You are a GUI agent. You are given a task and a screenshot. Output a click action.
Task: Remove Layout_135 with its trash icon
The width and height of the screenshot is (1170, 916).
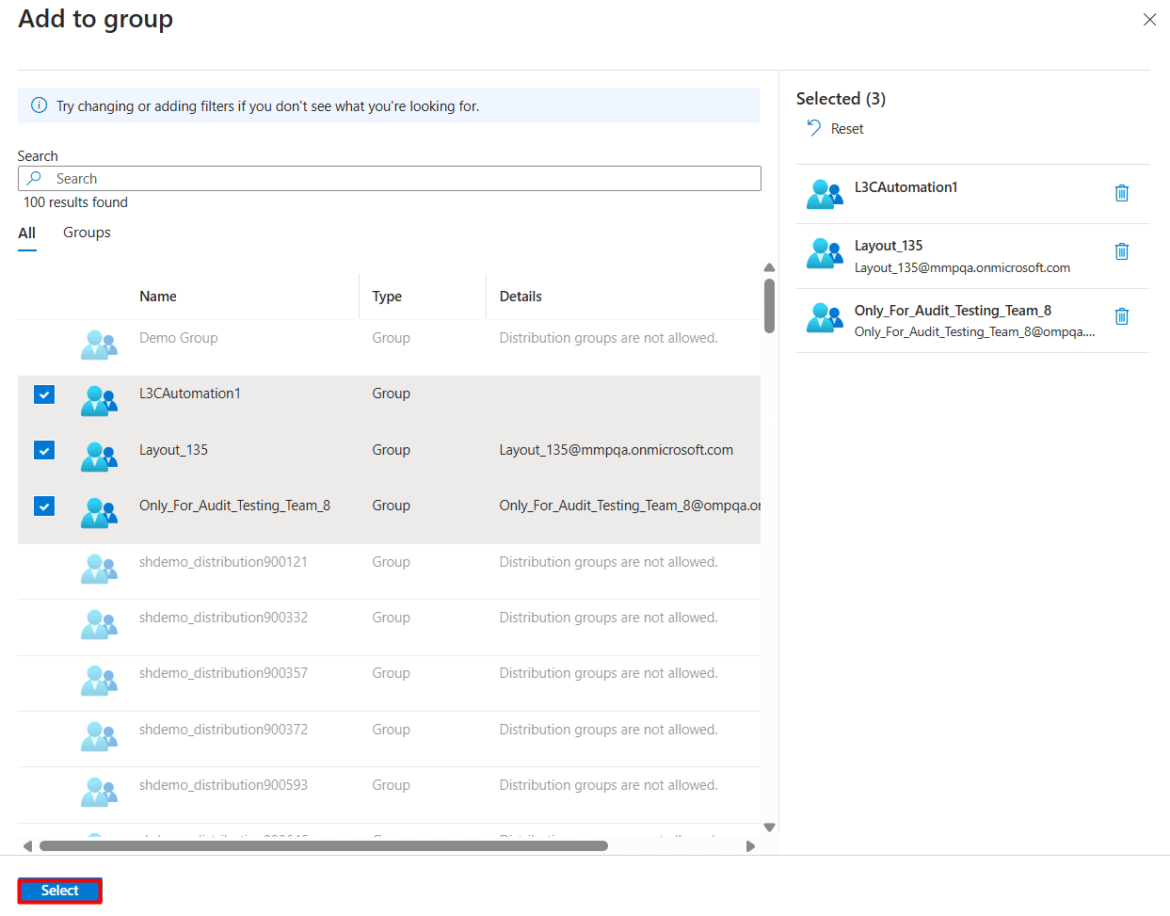click(1121, 251)
